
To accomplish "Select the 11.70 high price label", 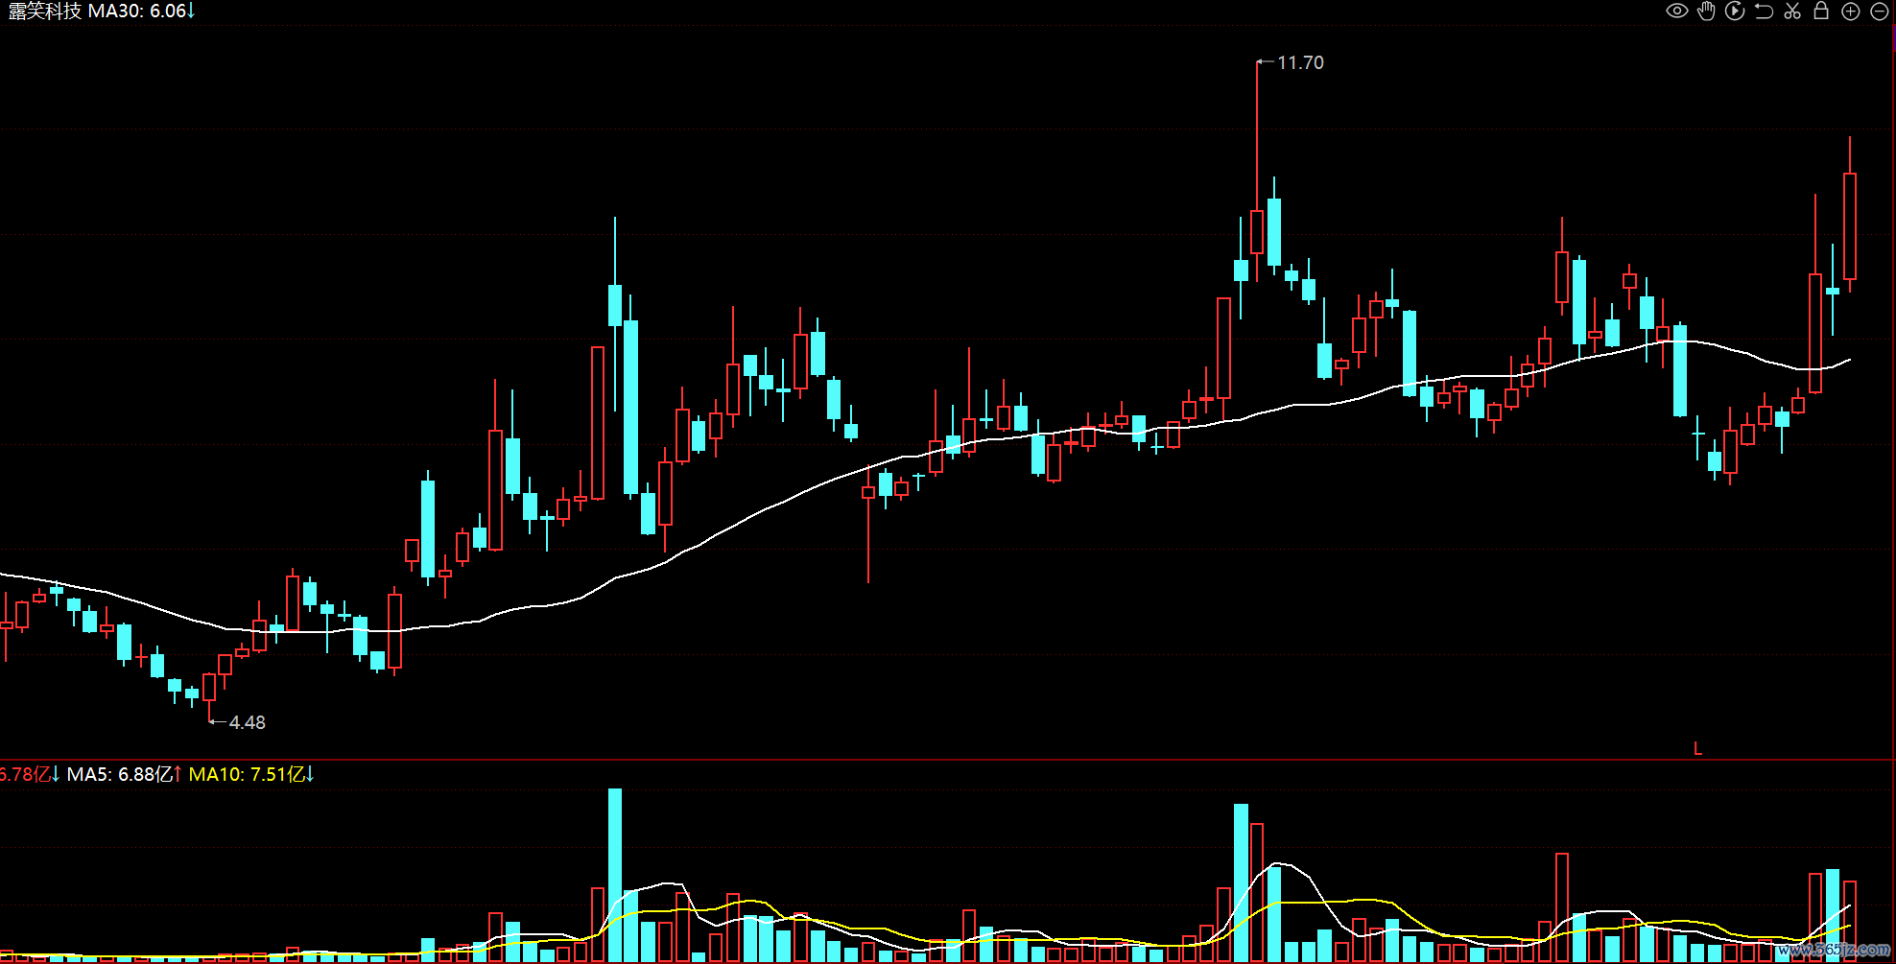I will coord(1300,62).
